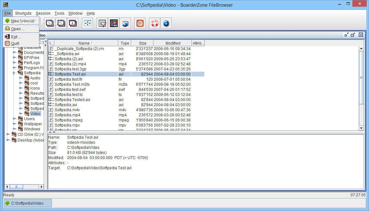Viewport: 369px width, 211px height.
Task: Click the Wallpaper folder icon in tree
Action: [20, 124]
